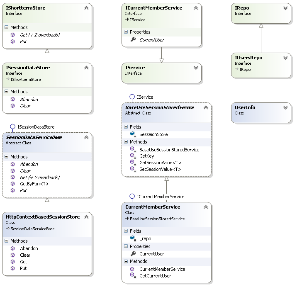Screen dimensions: 297x299
Task: Click the wrench icon next to CurrentUser in ICurrentMemberService
Action: [133, 40]
